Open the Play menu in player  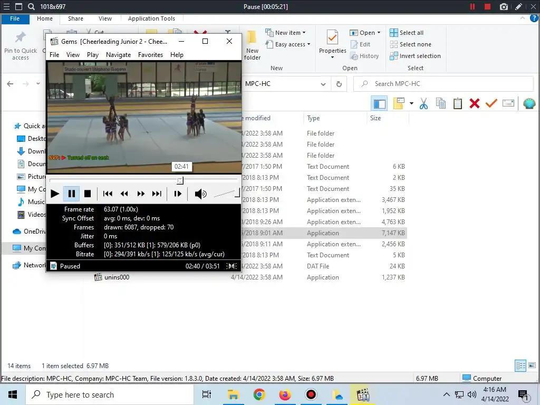[x=93, y=55]
